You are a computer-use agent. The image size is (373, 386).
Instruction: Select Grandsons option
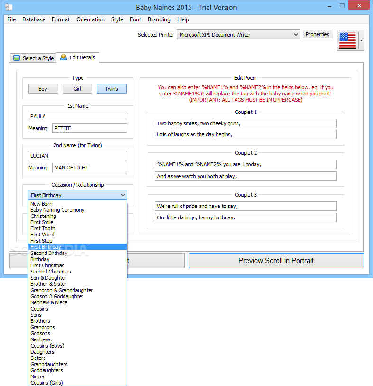[77, 327]
